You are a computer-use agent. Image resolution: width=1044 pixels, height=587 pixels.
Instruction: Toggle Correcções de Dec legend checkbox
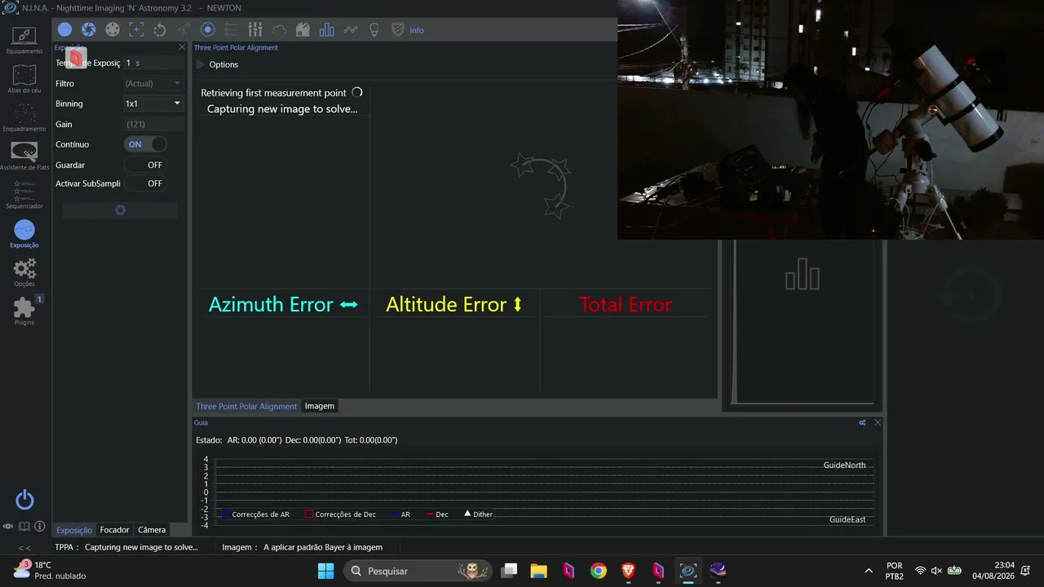click(309, 514)
